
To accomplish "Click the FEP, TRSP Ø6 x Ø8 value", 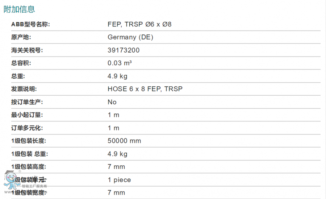I will (x=139, y=24).
